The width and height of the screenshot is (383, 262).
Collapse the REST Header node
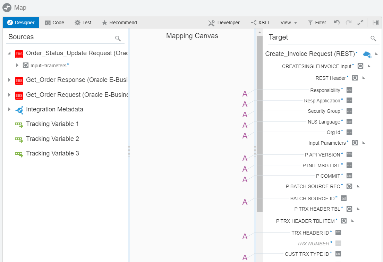[x=364, y=78]
